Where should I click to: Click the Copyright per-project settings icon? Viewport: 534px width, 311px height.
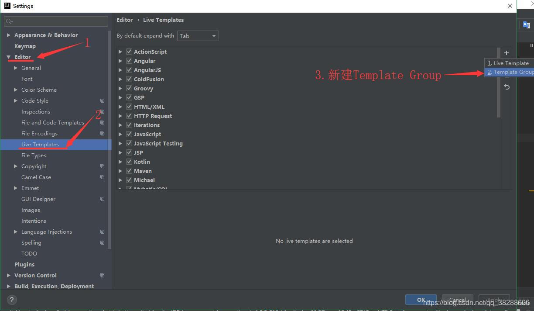coord(102,166)
